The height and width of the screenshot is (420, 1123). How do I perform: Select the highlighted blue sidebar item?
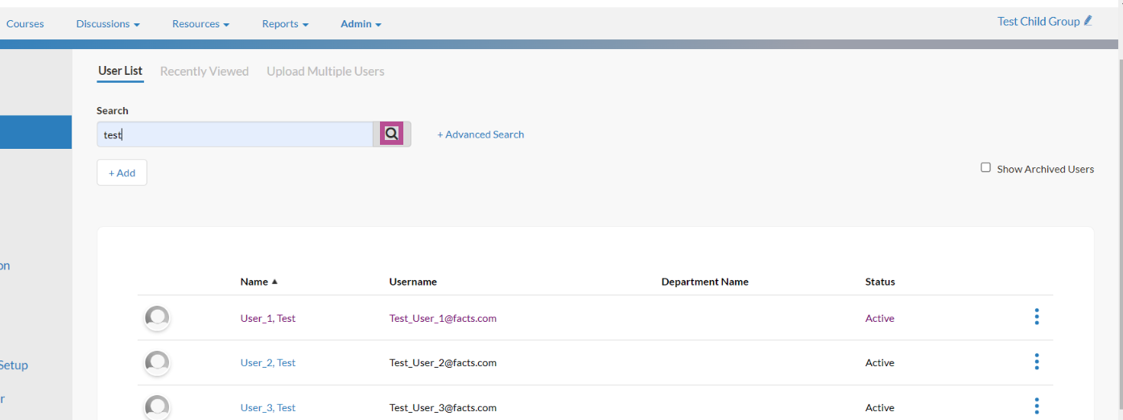pyautogui.click(x=35, y=132)
